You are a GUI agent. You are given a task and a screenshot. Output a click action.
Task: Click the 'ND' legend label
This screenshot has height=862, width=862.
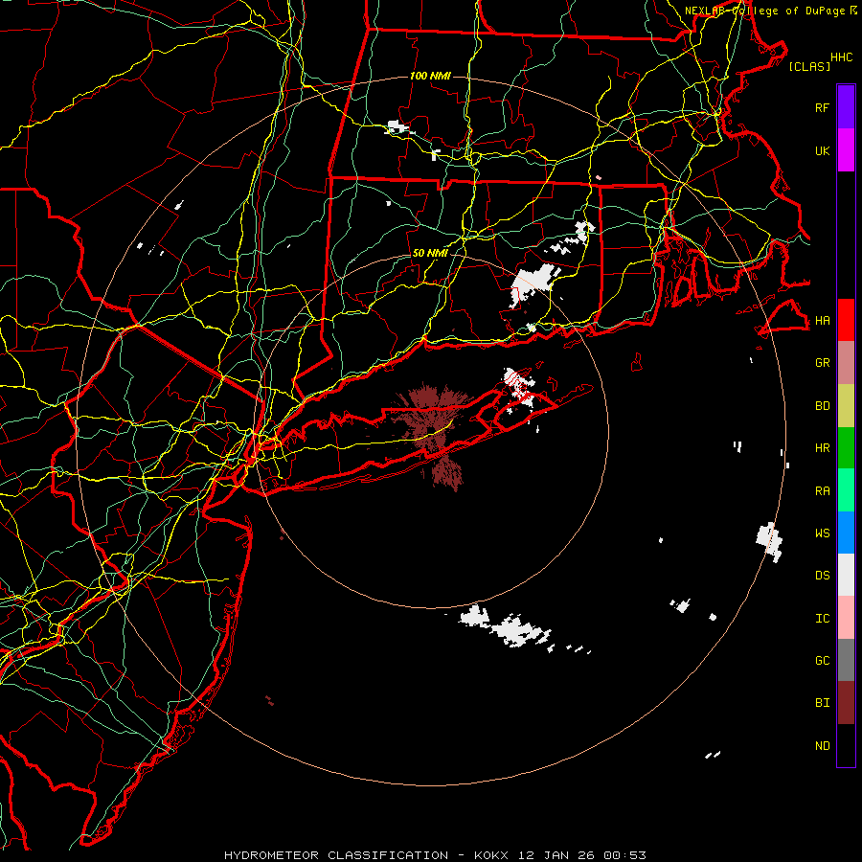[x=822, y=746]
